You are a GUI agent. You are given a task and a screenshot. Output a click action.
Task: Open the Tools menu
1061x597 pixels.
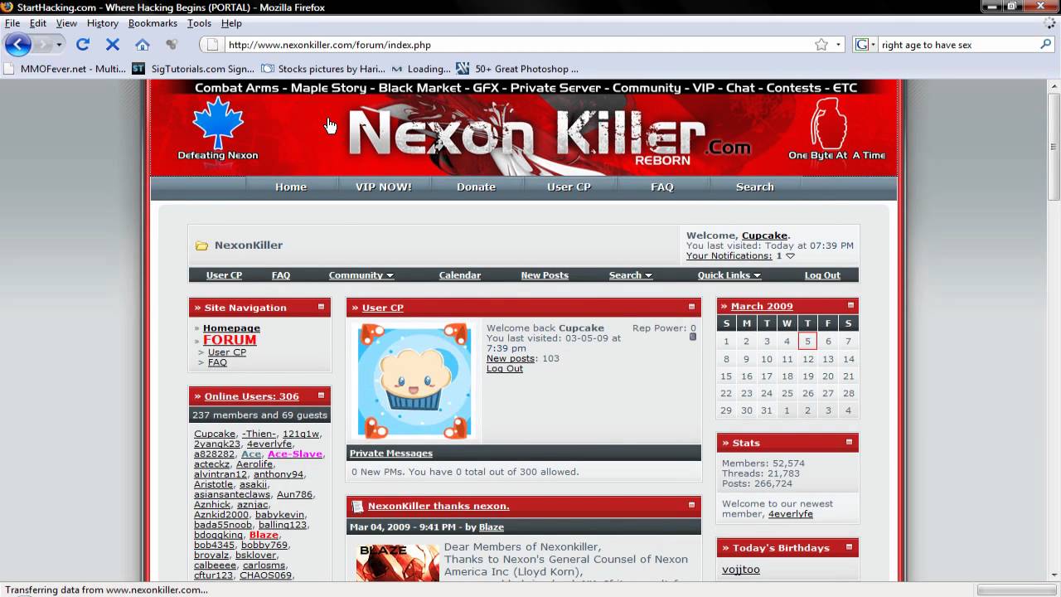point(199,23)
